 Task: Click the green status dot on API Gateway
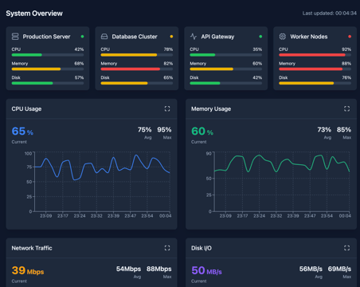click(260, 37)
